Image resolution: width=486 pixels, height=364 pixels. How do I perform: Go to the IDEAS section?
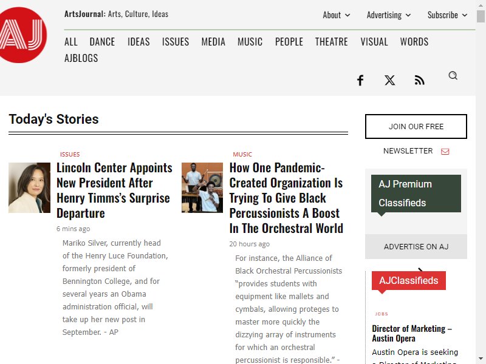(139, 41)
